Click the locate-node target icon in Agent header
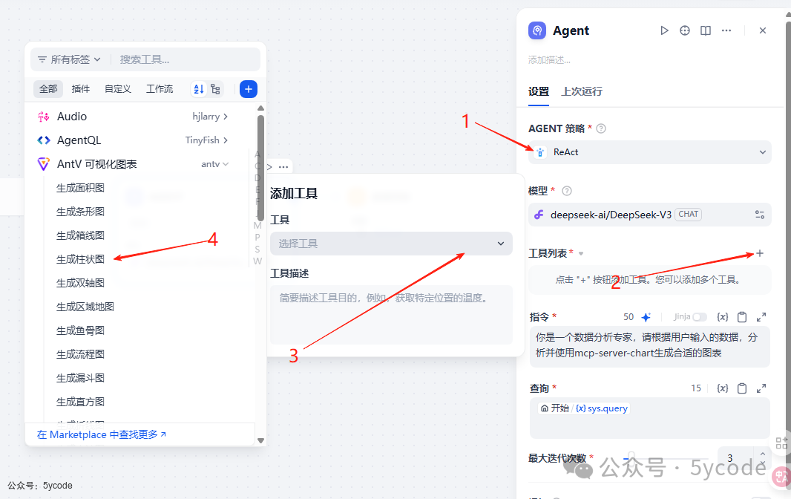This screenshot has width=791, height=499. (x=685, y=30)
